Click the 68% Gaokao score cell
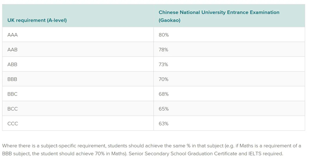 click(x=163, y=94)
